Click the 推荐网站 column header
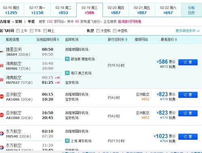The image size is (202, 153). tap(141, 40)
